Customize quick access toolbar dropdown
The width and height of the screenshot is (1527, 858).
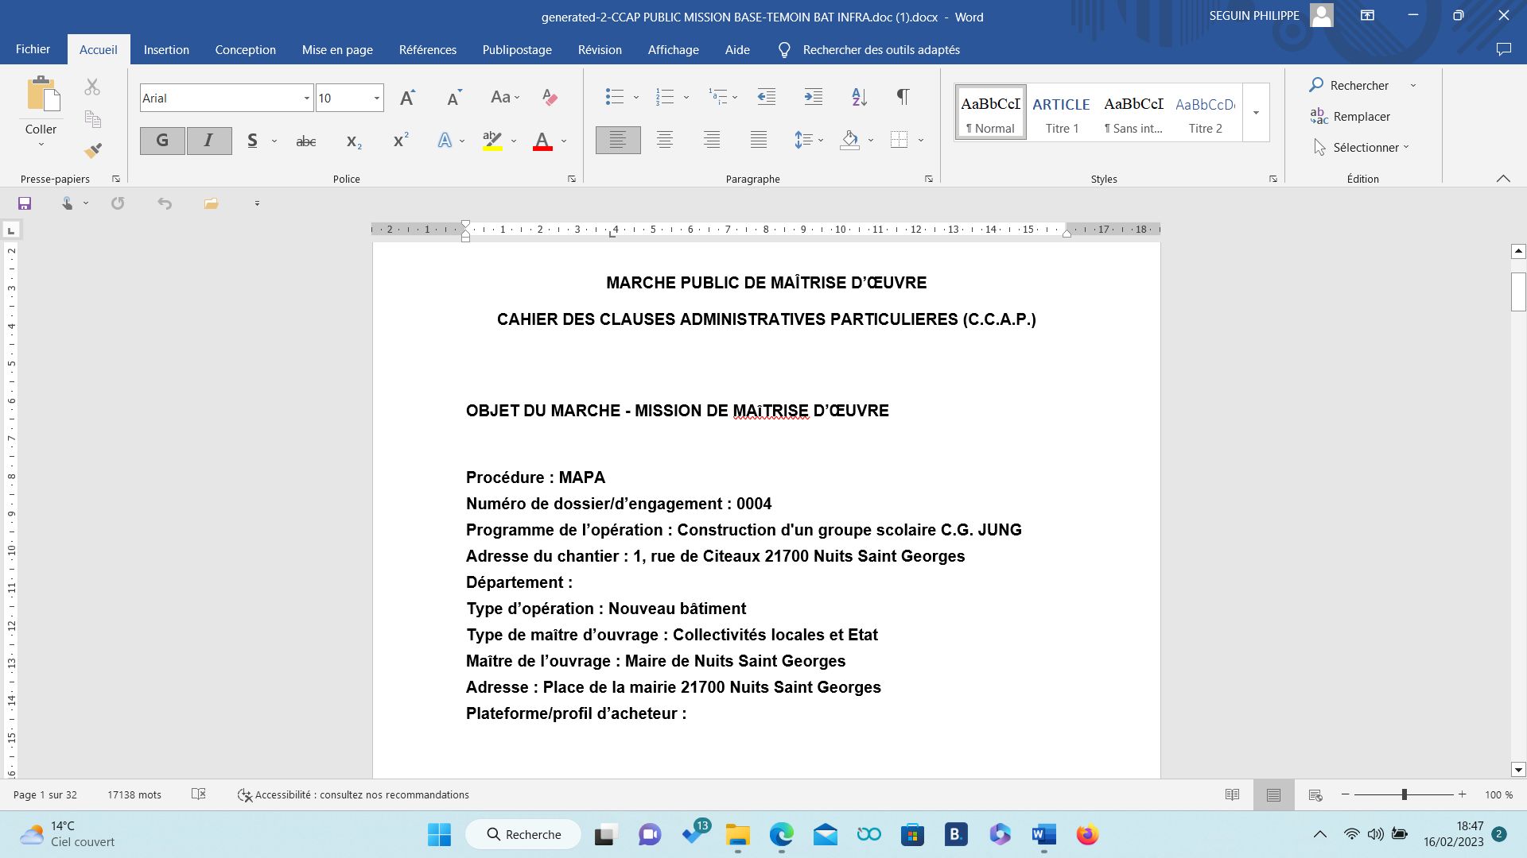click(x=257, y=203)
